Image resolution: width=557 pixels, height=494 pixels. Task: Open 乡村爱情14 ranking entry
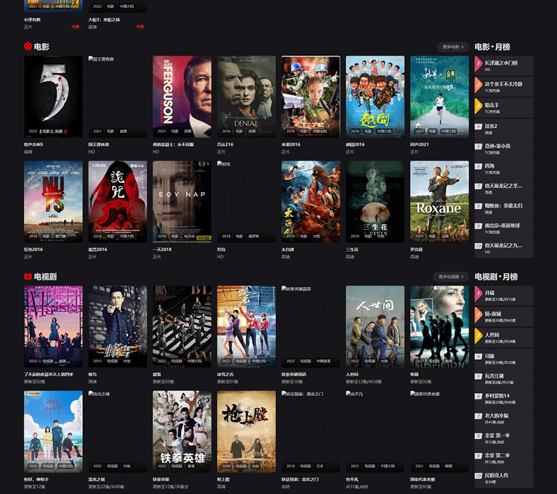coord(503,399)
